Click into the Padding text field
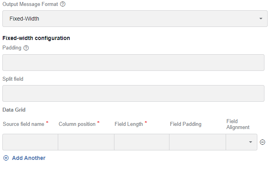The image size is (270, 169). 133,63
